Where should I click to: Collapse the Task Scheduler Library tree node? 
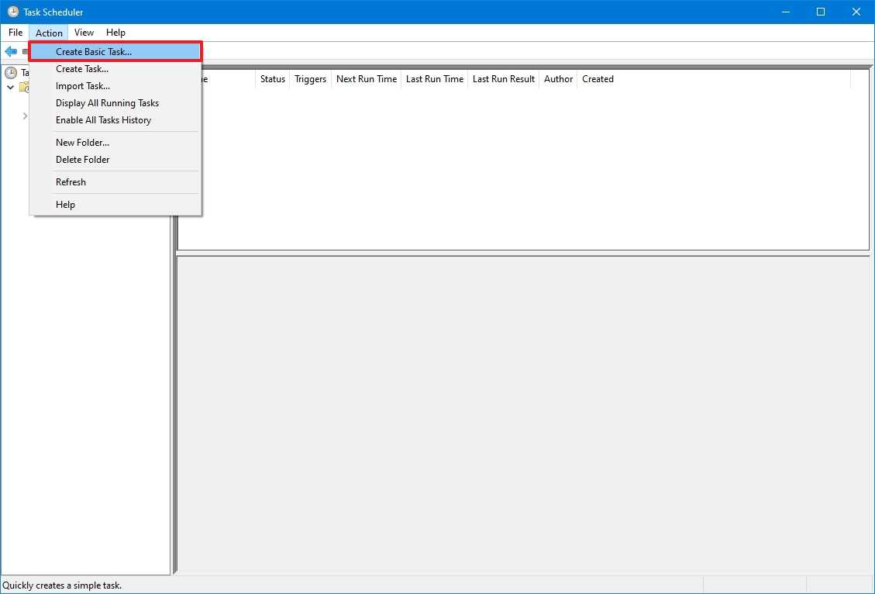click(x=10, y=88)
